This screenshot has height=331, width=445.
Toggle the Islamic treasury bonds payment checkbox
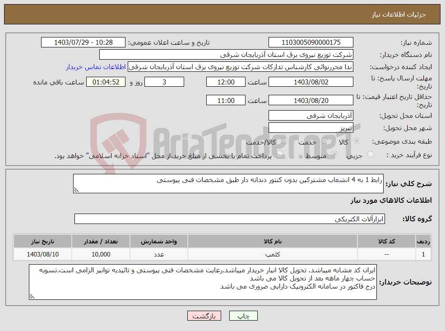tap(279, 154)
